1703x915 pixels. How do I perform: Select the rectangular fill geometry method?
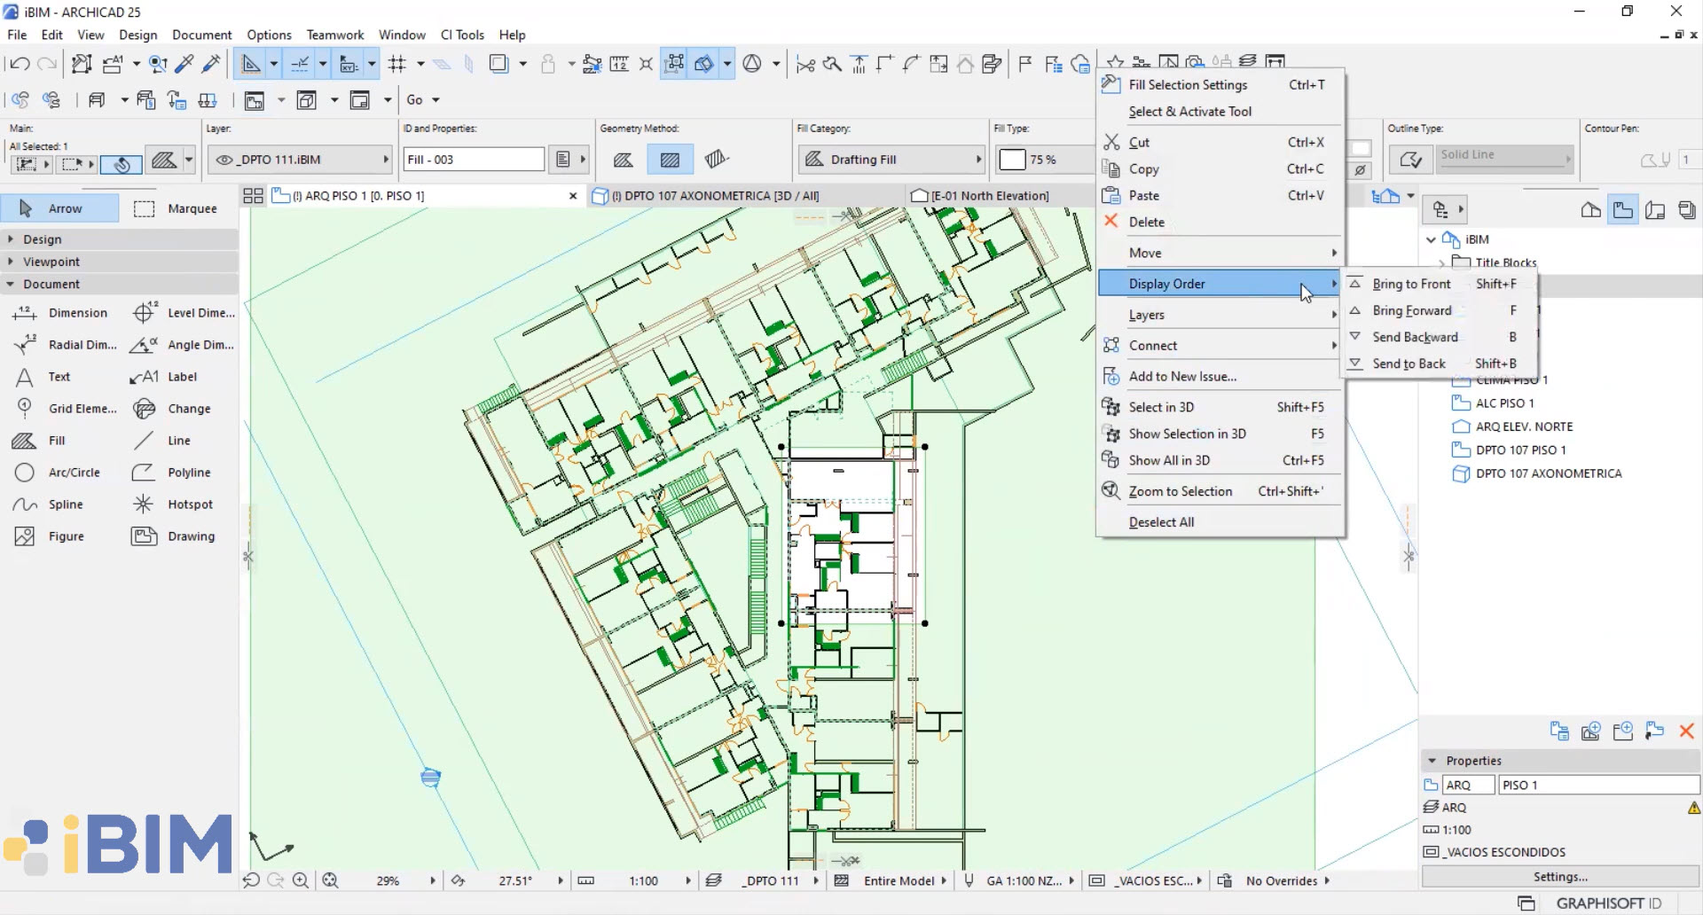coord(670,160)
